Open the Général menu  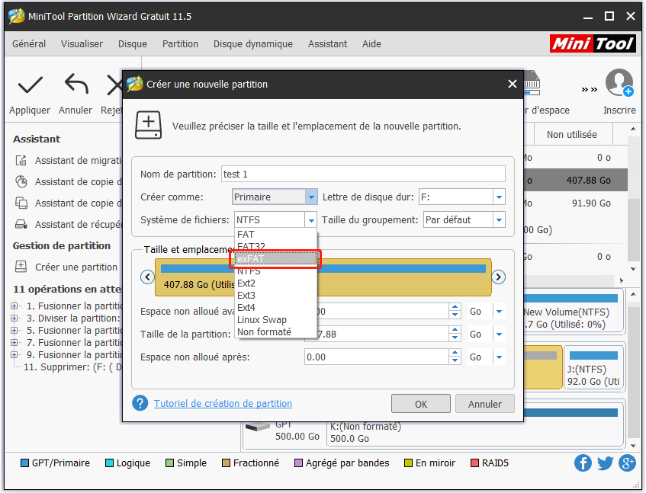[x=29, y=43]
